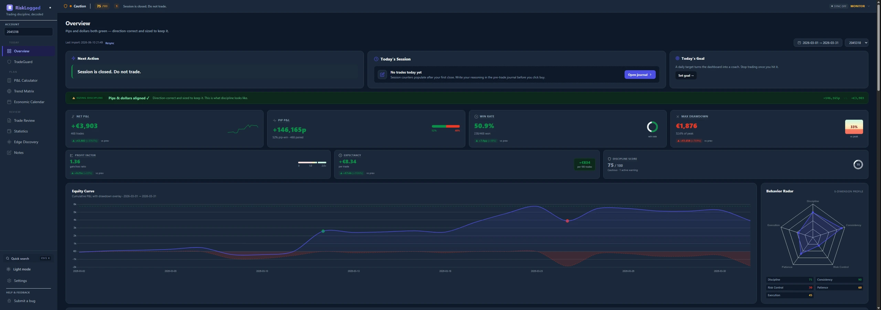This screenshot has width=881, height=310.
Task: Click the Win Rate check icon
Action: [x=476, y=116]
